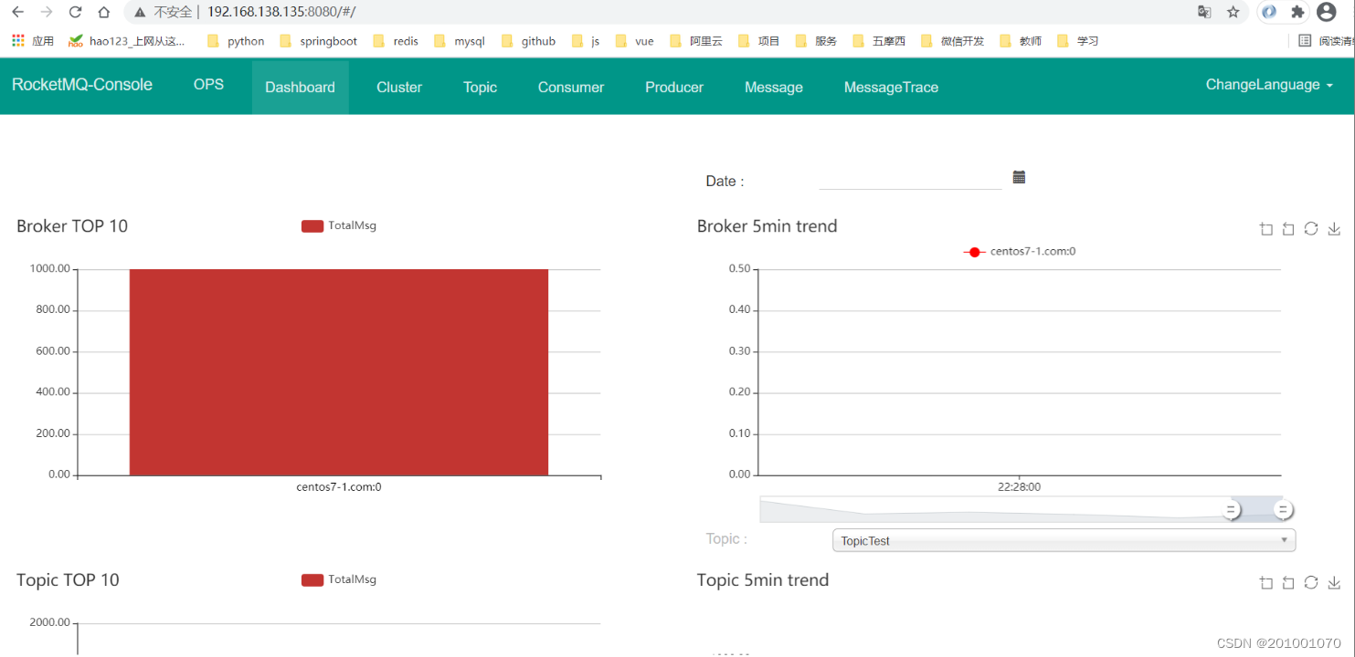Open the redis bookmark folder
This screenshot has width=1355, height=657.
pyautogui.click(x=397, y=41)
